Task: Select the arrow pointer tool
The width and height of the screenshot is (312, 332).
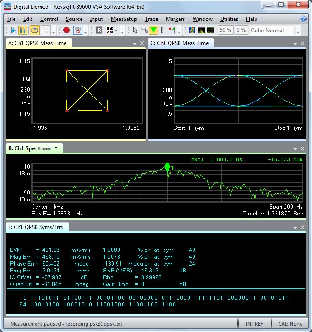Action: (135, 31)
